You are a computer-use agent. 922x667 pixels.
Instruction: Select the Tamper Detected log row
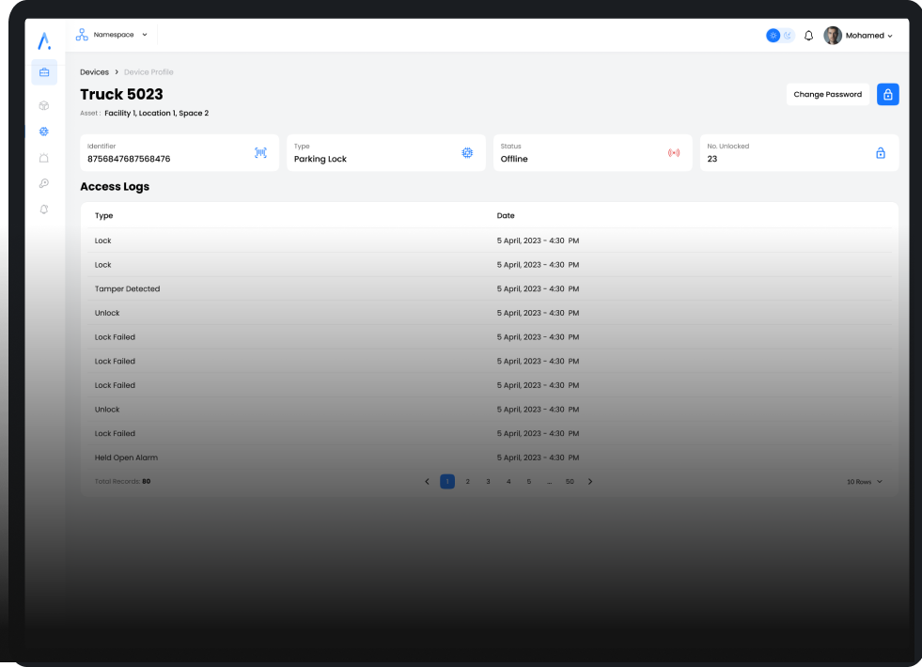(x=490, y=288)
